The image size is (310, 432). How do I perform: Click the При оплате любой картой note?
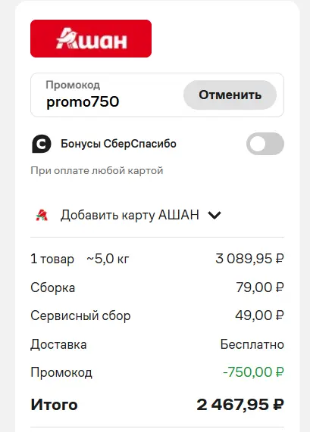[97, 170]
